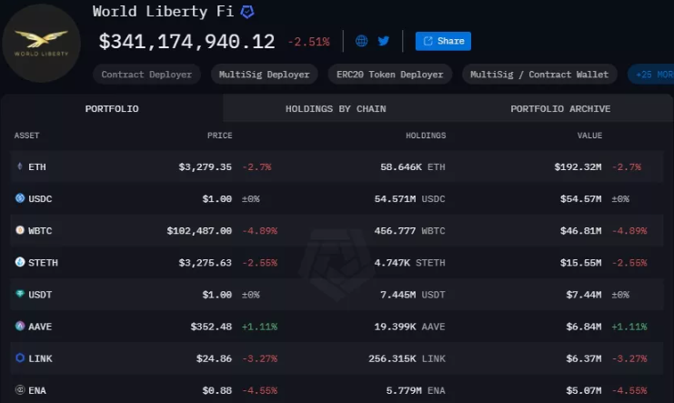This screenshot has width=674, height=403.
Task: Click the 256.315K LINK holdings cell
Action: pos(407,358)
